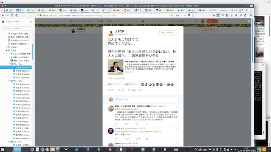Close the bookmarks sidebar panel
The height and width of the screenshot is (152, 271).
(31, 22)
